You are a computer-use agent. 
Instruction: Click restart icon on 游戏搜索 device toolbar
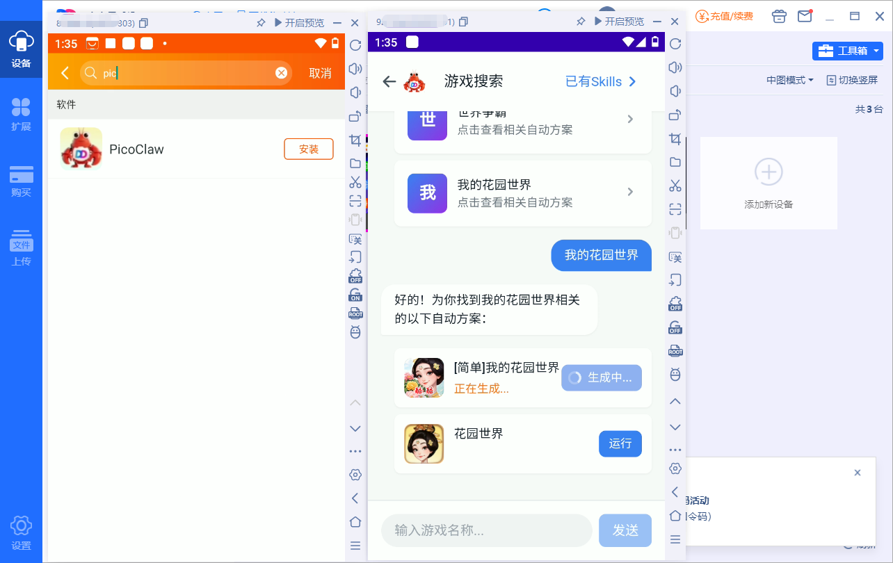click(675, 44)
